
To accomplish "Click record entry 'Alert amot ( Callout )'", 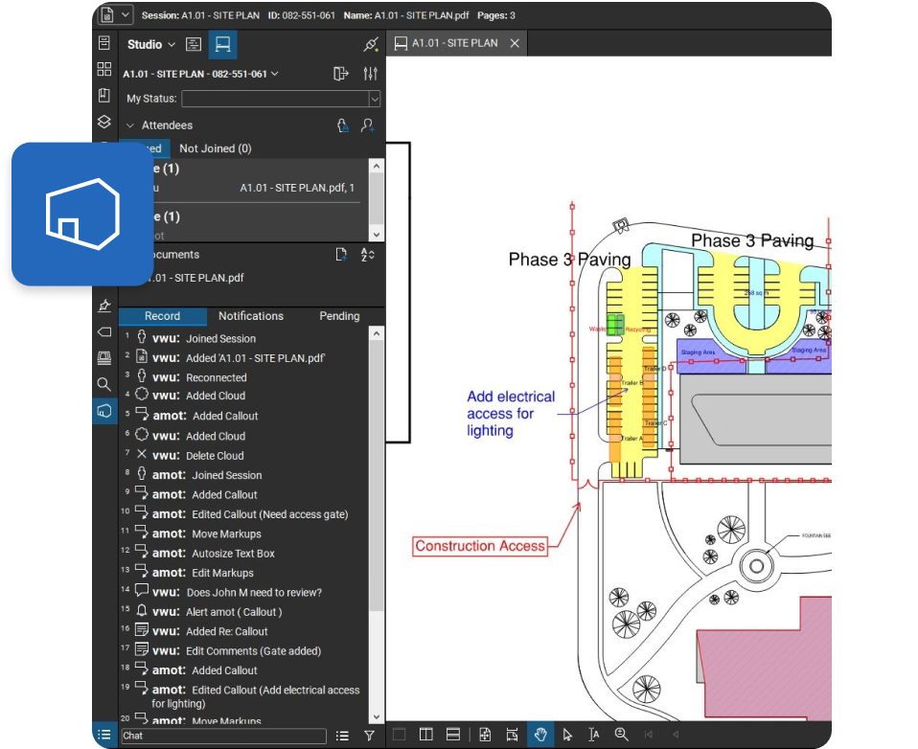I will [x=217, y=611].
